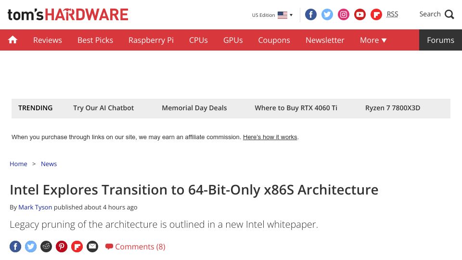Viewport: 462px width, 260px height.
Task: Share article on Facebook
Action: [15, 247]
